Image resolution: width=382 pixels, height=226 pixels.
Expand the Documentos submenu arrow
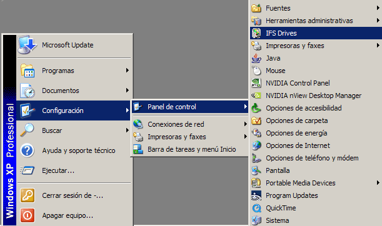tap(127, 91)
